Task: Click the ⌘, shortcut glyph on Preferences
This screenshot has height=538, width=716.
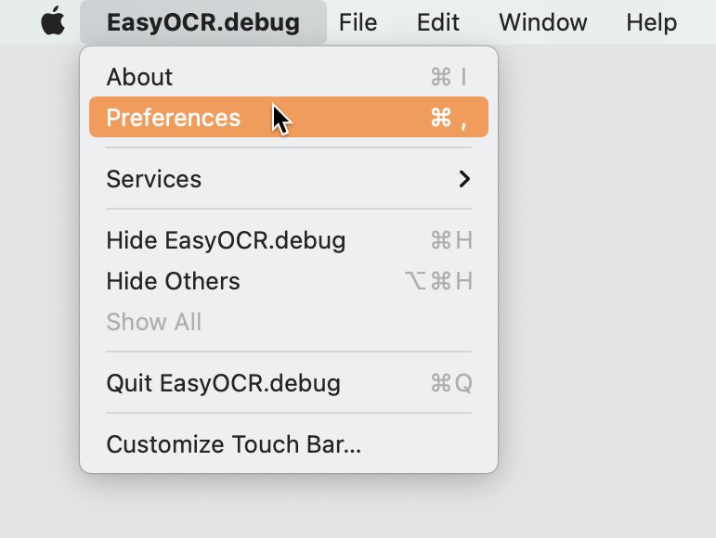Action: 449,118
